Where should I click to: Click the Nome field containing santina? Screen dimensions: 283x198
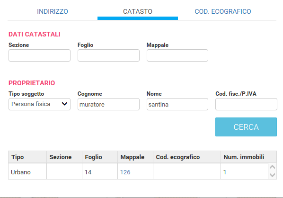tap(177, 104)
